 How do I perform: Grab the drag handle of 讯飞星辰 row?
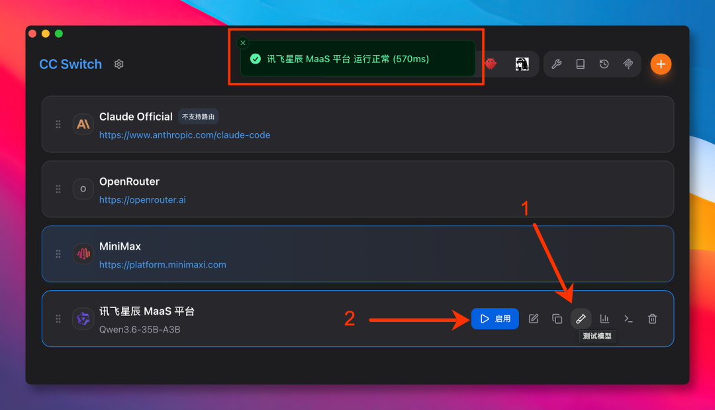pyautogui.click(x=58, y=319)
